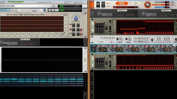177x99 pixels.
Task: Click the first AND gate symbol
Action: tap(119, 50)
